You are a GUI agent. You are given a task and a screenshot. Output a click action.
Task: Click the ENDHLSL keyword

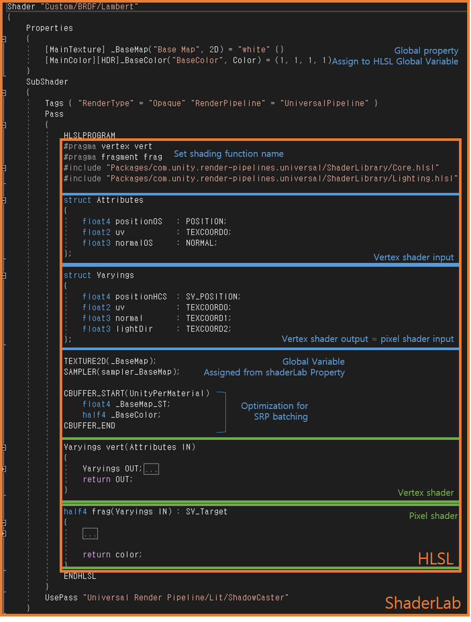(80, 576)
